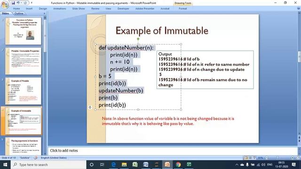Open the Customize Quick Access Toolbar dropdown
Viewport: 301px width, 169px height.
(x=32, y=3)
